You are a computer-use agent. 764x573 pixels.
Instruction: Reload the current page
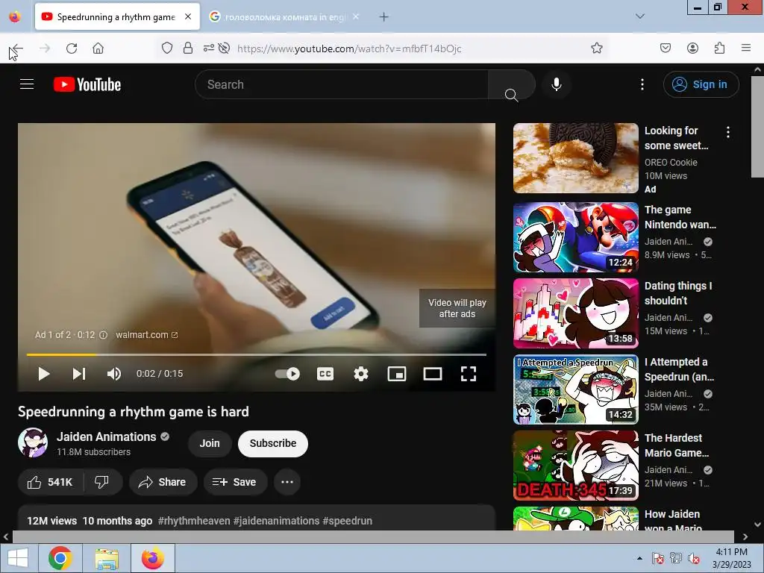coord(72,48)
